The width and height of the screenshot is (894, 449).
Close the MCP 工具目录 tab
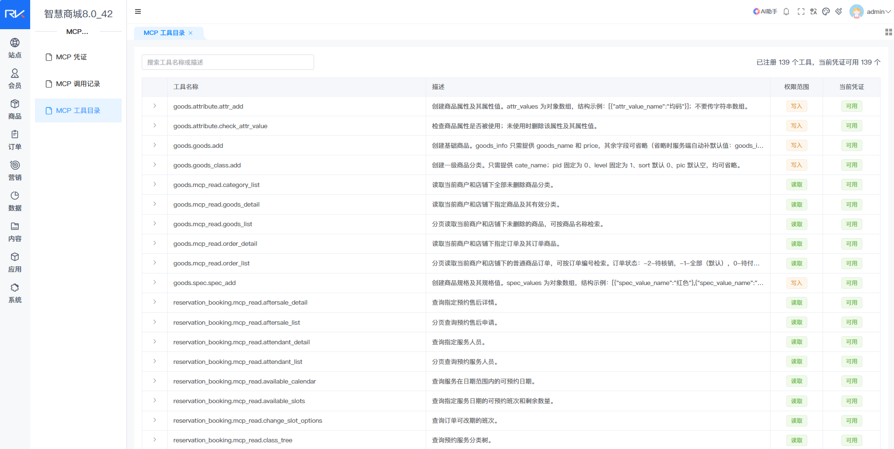191,33
